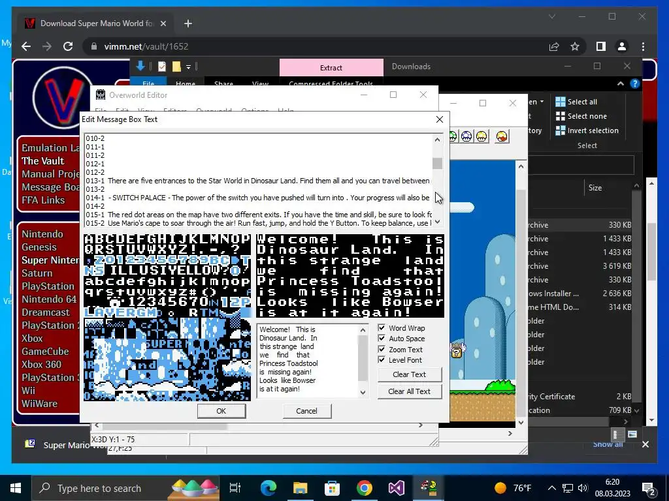Select message row 015-2 about Mario's cape

tap(259, 223)
